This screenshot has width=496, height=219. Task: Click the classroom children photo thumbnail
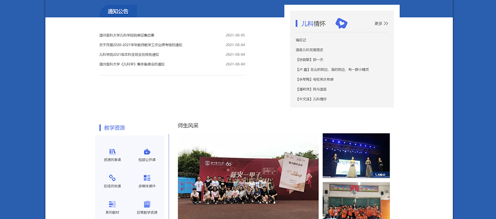pyautogui.click(x=356, y=200)
